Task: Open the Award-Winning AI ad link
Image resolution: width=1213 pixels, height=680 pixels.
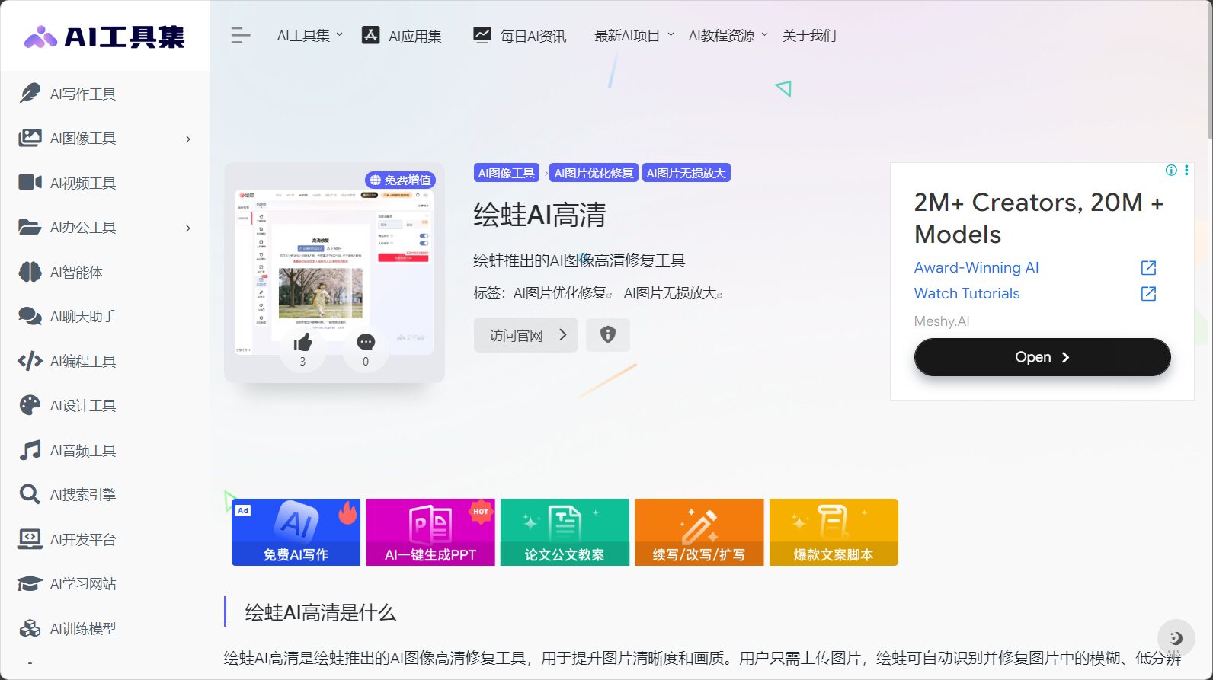Action: pos(976,267)
